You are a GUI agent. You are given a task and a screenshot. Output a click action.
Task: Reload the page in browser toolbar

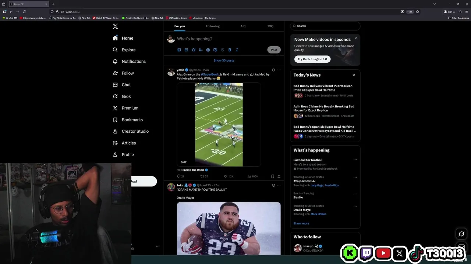[24, 12]
